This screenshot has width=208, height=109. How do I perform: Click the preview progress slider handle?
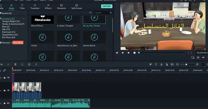[x=139, y=53]
